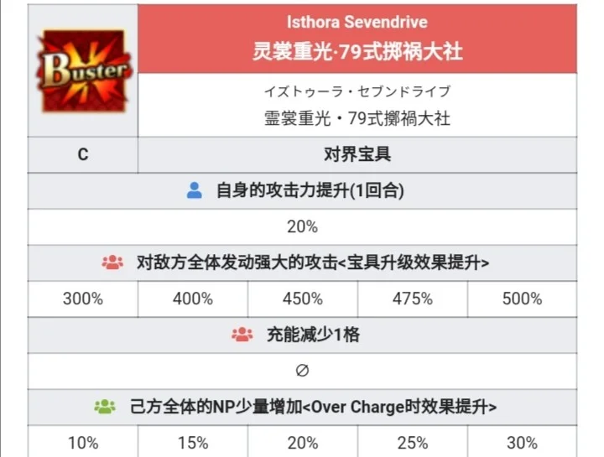Click the Buster card icon
604x457 pixels.
coord(83,70)
